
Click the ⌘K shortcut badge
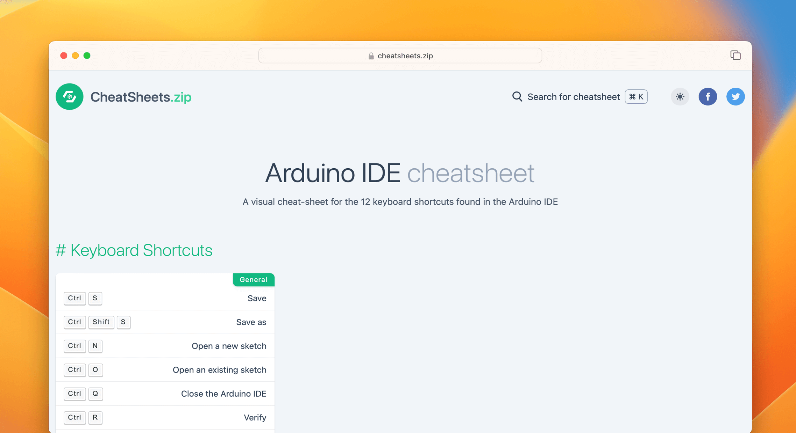point(636,97)
